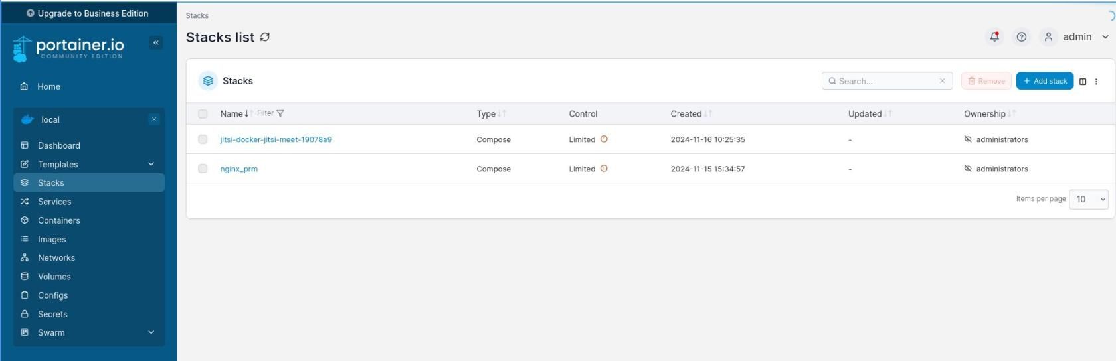Click the Name column filter icon
1116x361 pixels.
[x=280, y=113]
